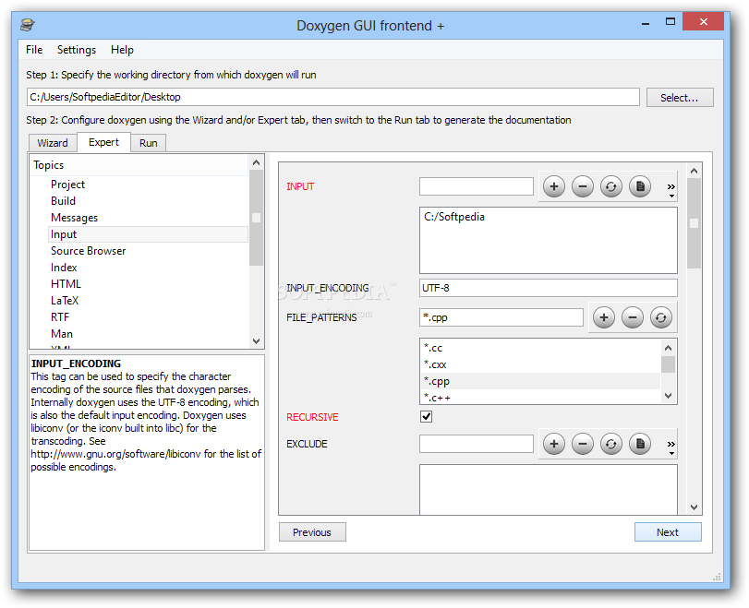This screenshot has height=608, width=749.
Task: Select the HTML topic
Action: [x=66, y=284]
